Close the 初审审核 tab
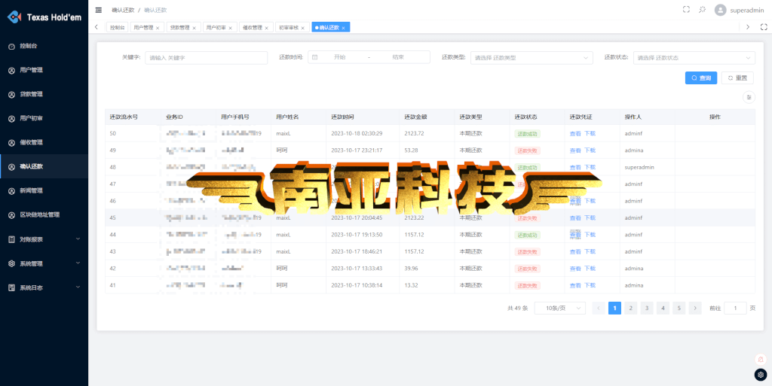Viewport: 772px width, 386px height. point(303,28)
